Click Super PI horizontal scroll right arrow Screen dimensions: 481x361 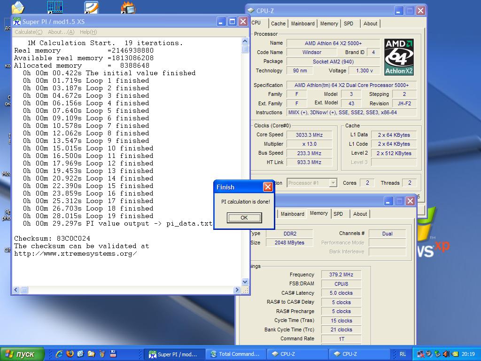tap(237, 290)
